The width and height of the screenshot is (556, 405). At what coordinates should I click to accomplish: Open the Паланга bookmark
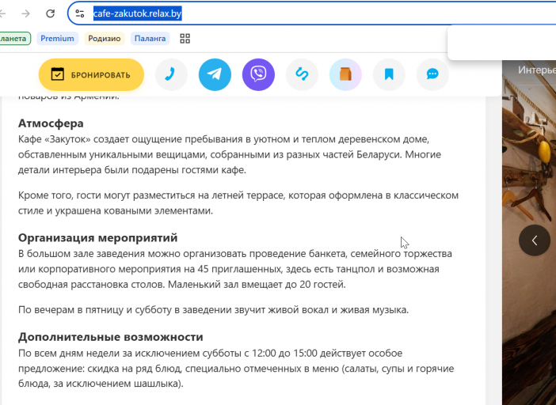point(150,39)
